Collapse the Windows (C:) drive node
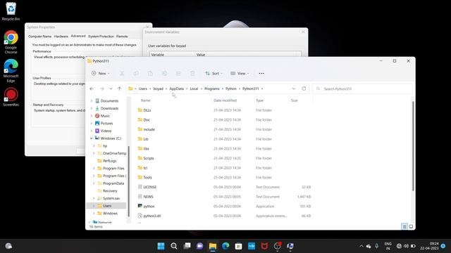Screen dimensions: 451x253 (92, 138)
